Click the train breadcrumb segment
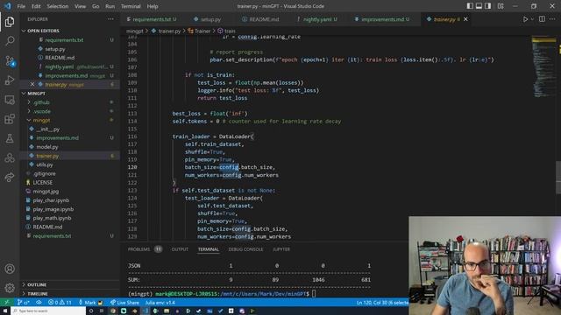Screen dimensions: 561x315 (x=226, y=31)
